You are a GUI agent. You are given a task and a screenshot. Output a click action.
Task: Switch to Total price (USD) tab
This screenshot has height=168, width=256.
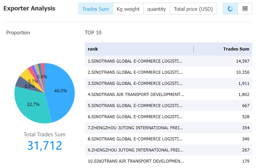193,9
